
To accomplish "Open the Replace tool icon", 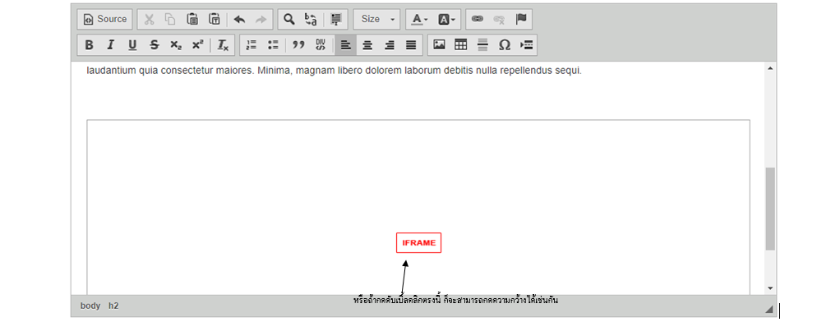I will pos(311,19).
